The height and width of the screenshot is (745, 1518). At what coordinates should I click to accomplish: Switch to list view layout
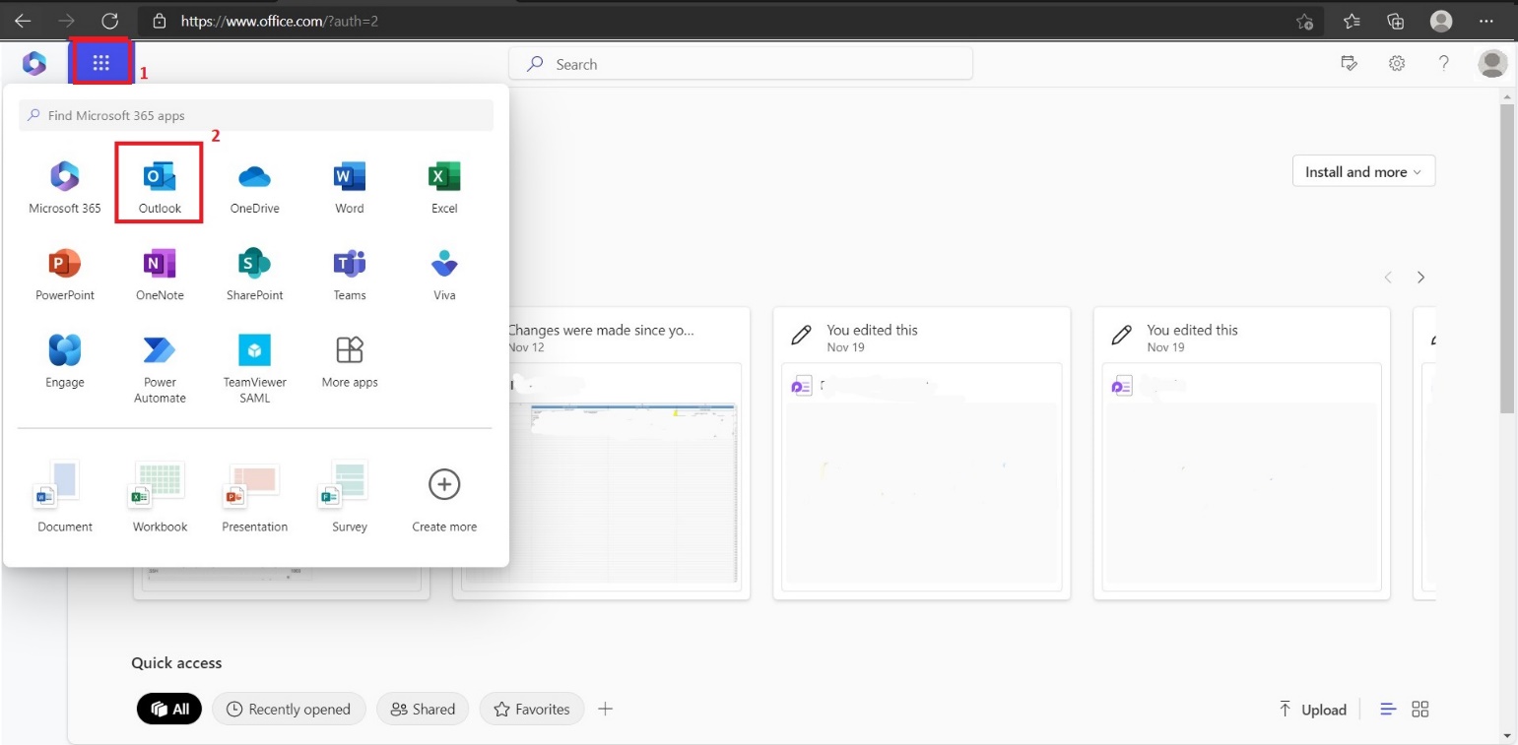pyautogui.click(x=1389, y=710)
